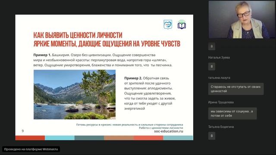Select chat sender name Ирина Трущелева
Screen dimensions: 276x155
(x=221, y=102)
